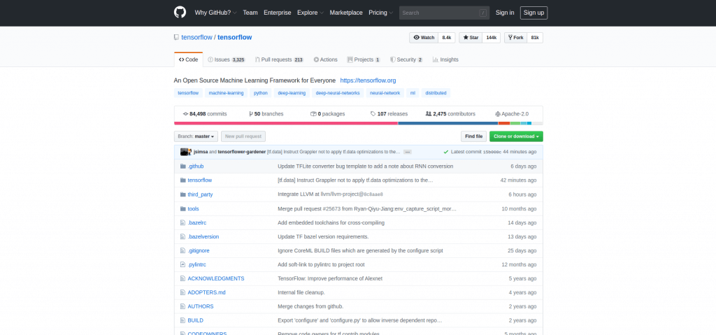Click the Fork button
Viewport: 716px width, 335px height.
[515, 38]
